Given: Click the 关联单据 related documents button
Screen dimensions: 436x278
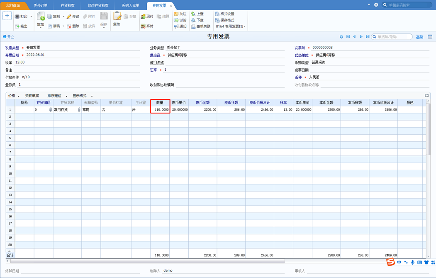Looking at the screenshot, I should tap(32, 96).
